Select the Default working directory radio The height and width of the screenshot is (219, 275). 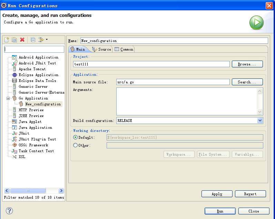76,137
